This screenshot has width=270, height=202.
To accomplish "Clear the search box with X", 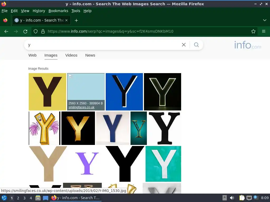I will [184, 45].
